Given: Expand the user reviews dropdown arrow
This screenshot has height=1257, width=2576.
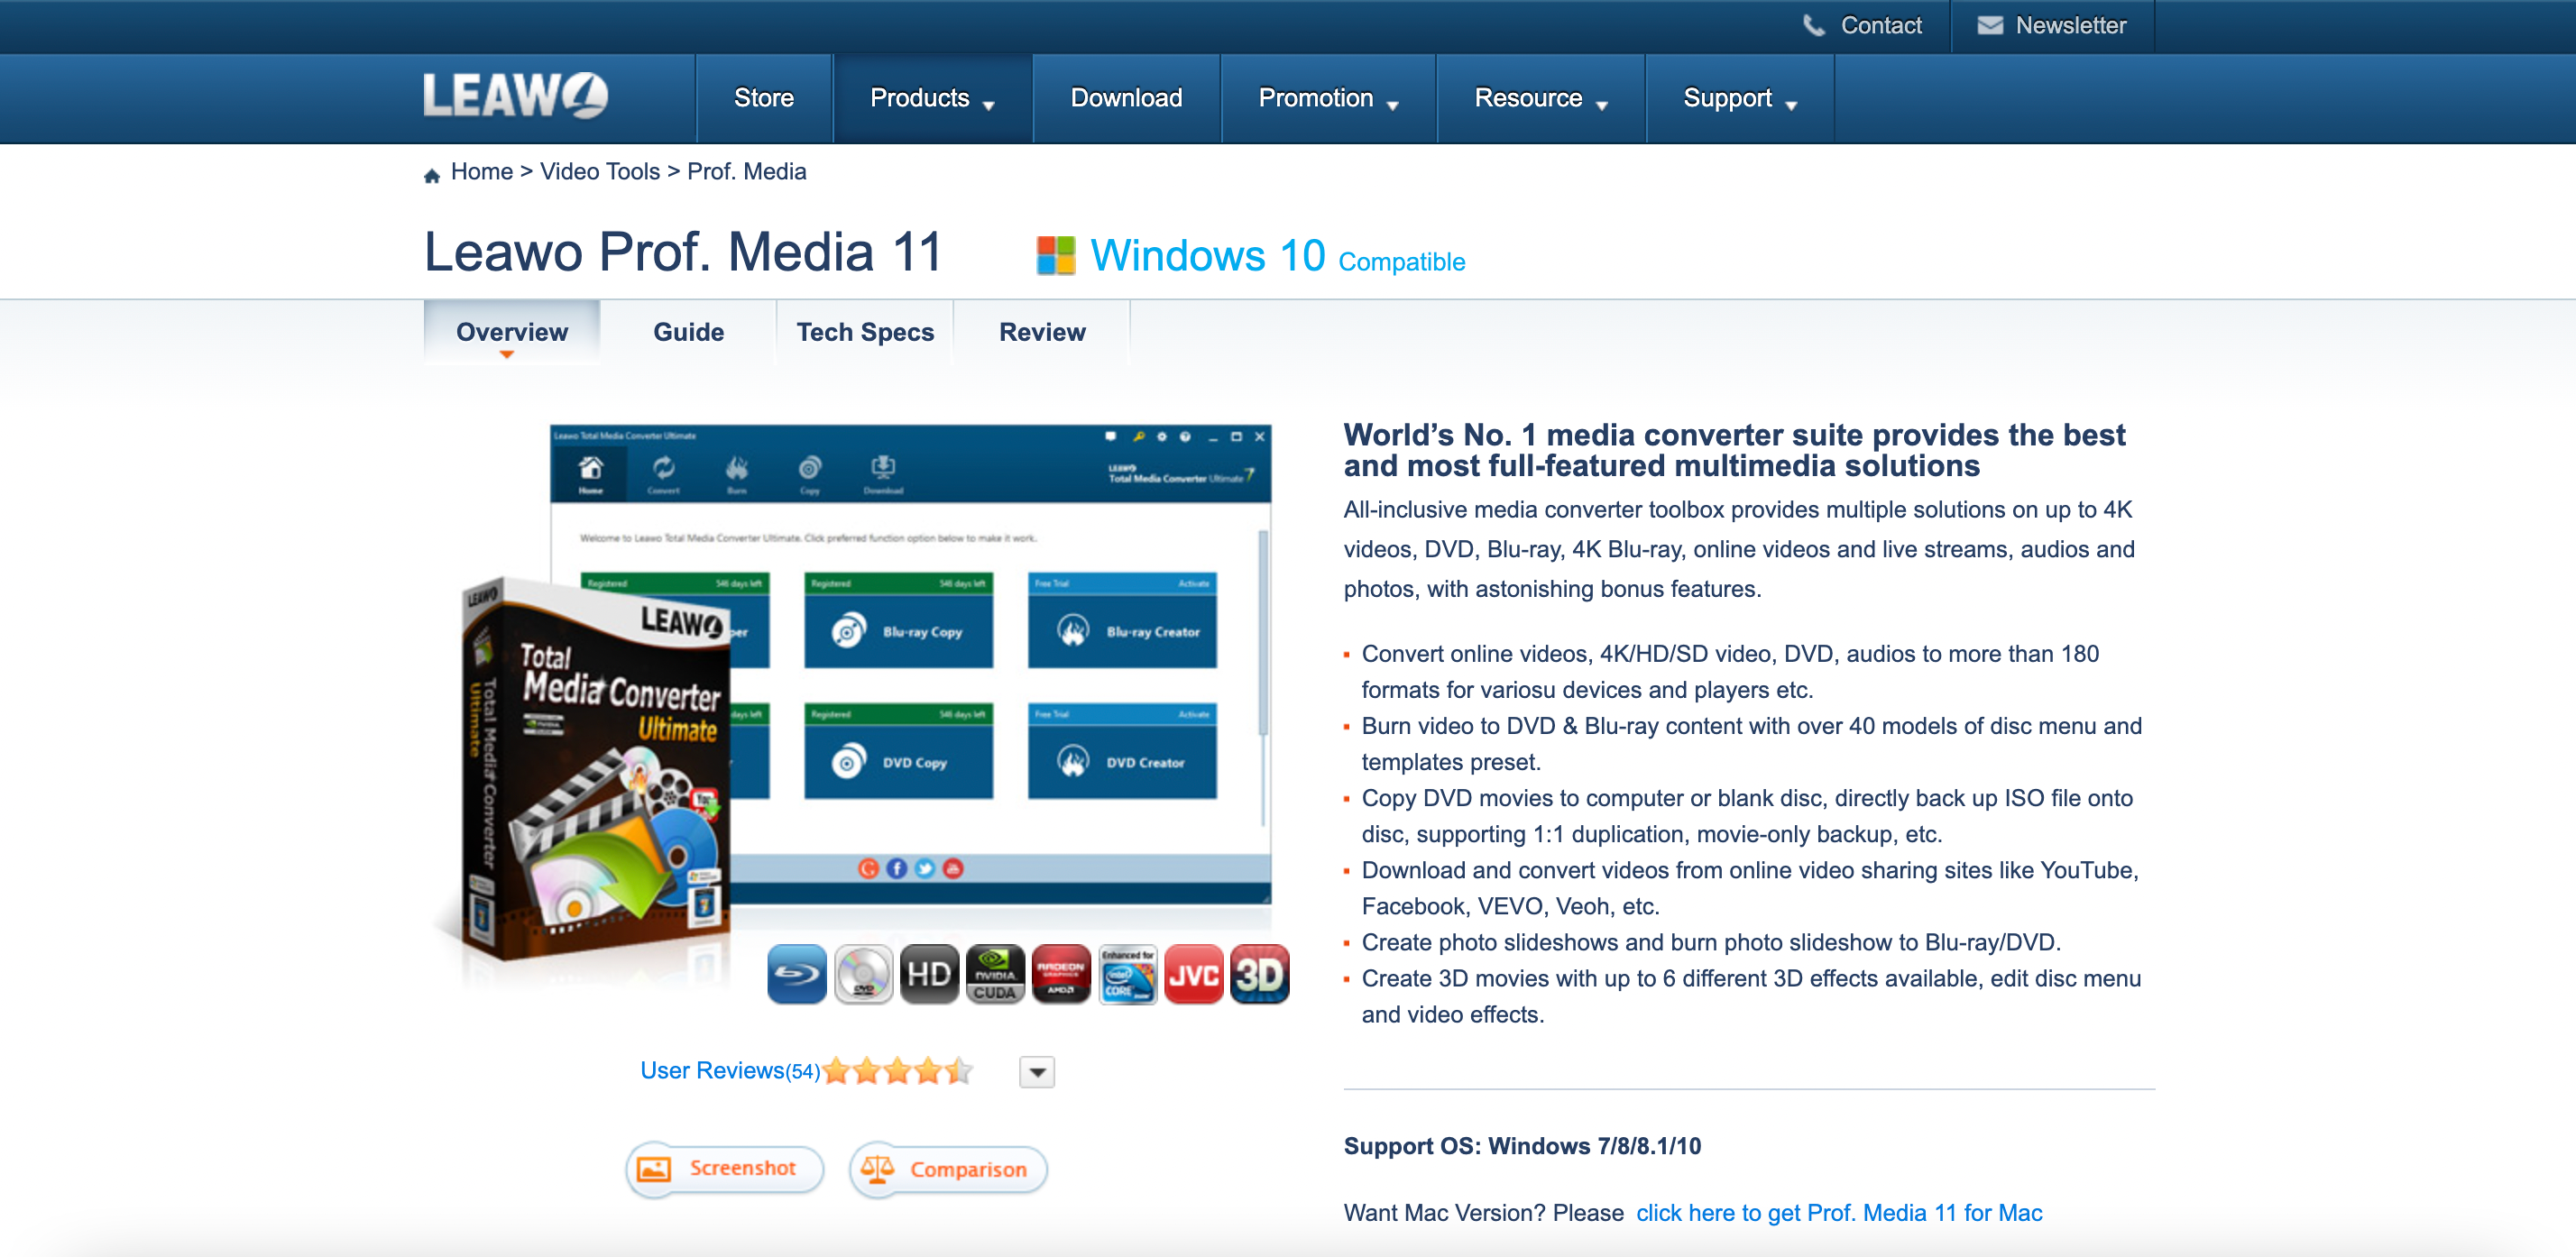Looking at the screenshot, I should (1037, 1072).
